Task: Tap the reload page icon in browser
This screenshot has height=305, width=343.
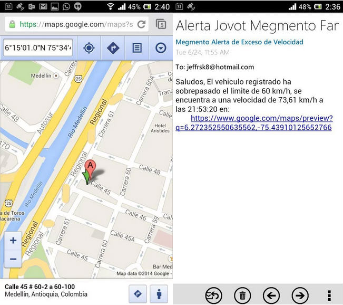Action: click(x=142, y=24)
